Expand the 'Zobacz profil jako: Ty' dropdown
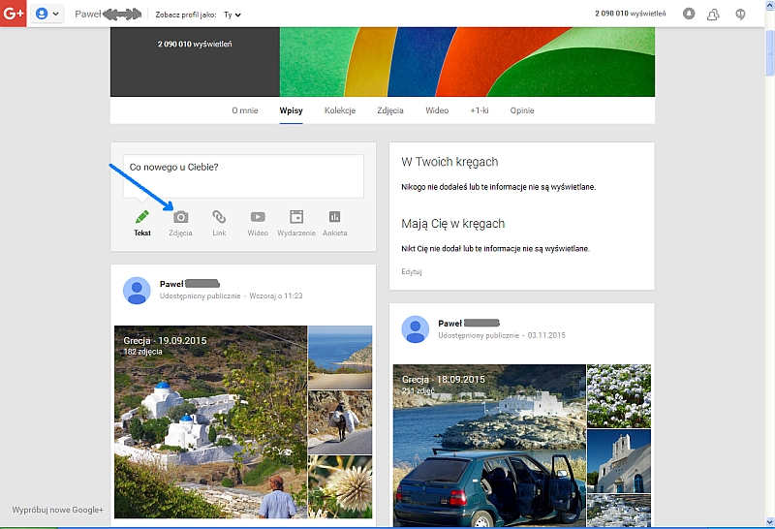This screenshot has height=529, width=775. pos(232,15)
